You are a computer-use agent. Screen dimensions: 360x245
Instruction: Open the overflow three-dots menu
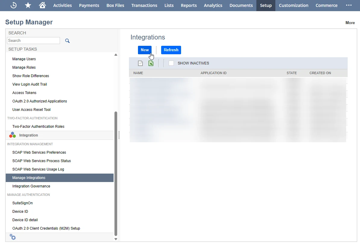click(349, 5)
